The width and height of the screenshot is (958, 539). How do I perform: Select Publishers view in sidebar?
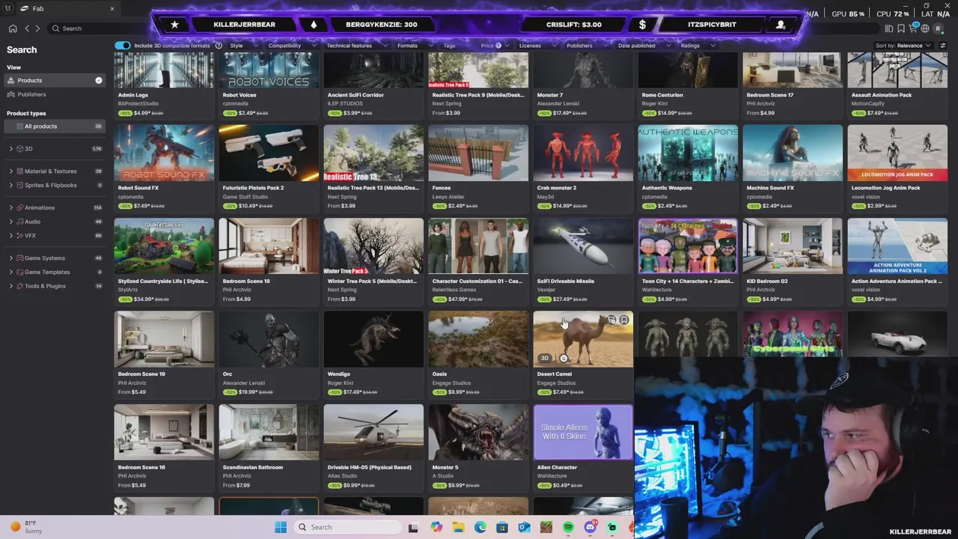55,94
